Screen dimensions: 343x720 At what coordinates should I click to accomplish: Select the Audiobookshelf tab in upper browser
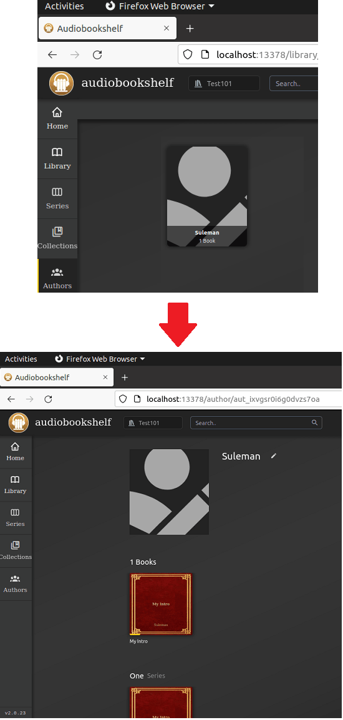(107, 29)
